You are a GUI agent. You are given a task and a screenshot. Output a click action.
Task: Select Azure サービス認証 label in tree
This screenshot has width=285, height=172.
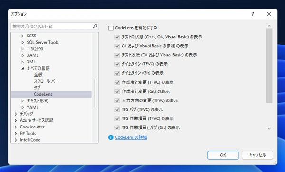point(37,120)
